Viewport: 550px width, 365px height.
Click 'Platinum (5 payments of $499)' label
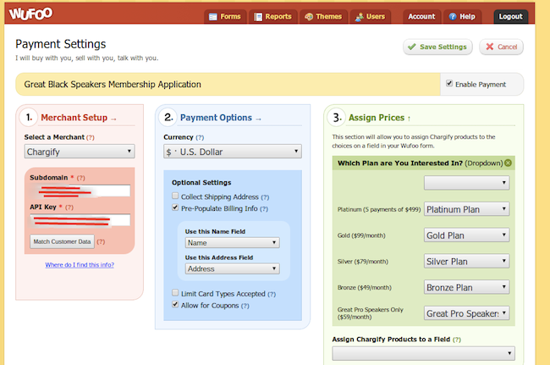click(379, 209)
